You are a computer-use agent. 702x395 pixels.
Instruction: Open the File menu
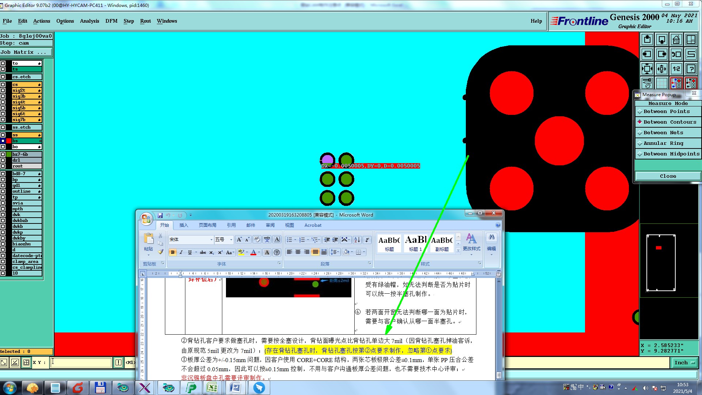coord(7,21)
